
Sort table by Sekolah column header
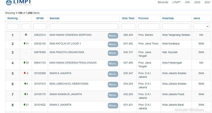tap(55, 18)
